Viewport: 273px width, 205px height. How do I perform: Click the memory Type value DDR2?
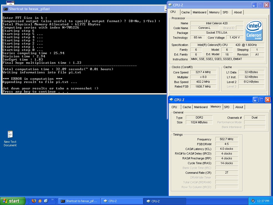pyautogui.click(x=199, y=117)
